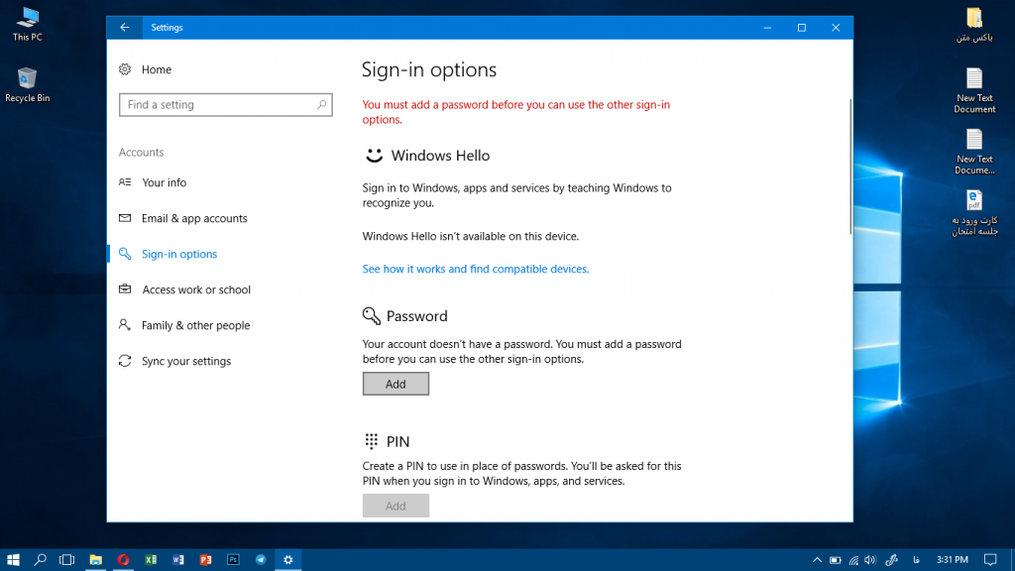Select Recycle Bin desktop icon
Viewport: 1015px width, 571px height.
pyautogui.click(x=27, y=85)
